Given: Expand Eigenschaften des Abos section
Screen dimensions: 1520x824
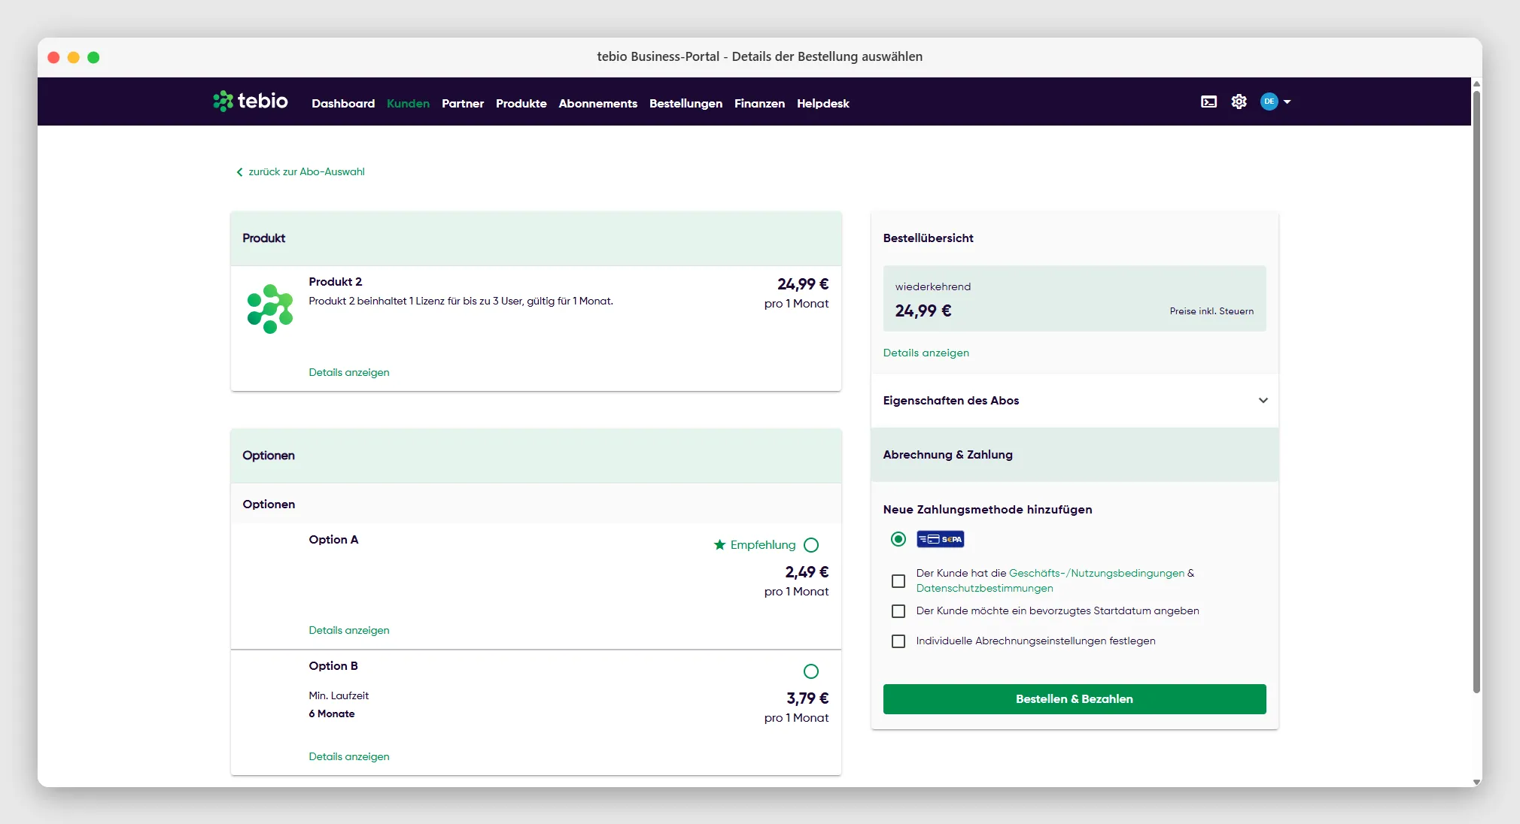Looking at the screenshot, I should [x=1075, y=401].
